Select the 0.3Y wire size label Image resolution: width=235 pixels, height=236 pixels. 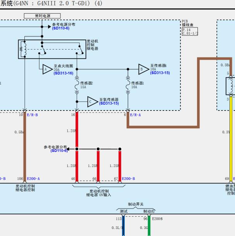click(226, 132)
